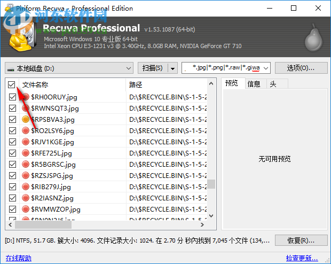
Task: Click the path cell of $RH0ORUY.jpg
Action: (x=167, y=97)
